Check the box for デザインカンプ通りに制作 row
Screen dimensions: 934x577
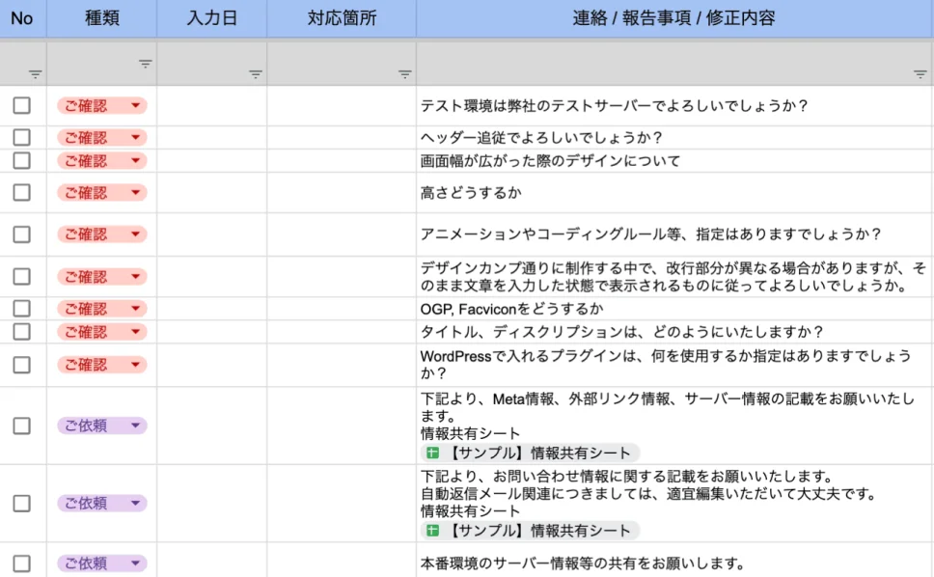click(22, 276)
